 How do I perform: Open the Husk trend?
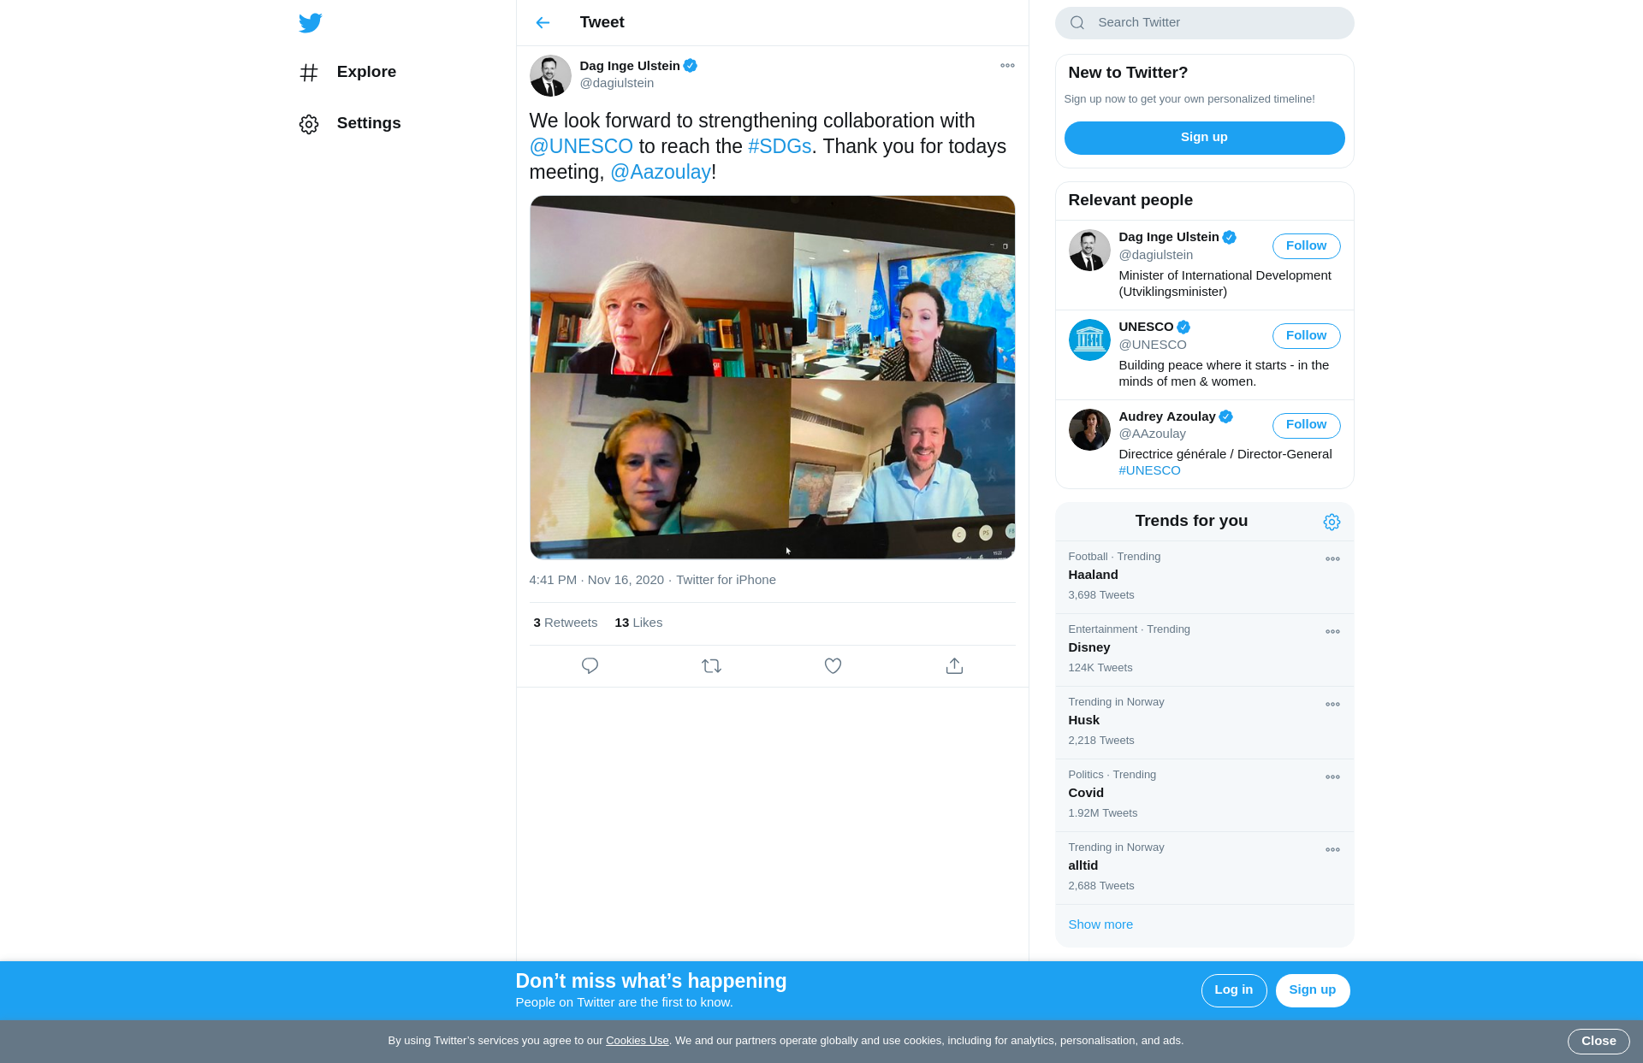[x=1204, y=723]
